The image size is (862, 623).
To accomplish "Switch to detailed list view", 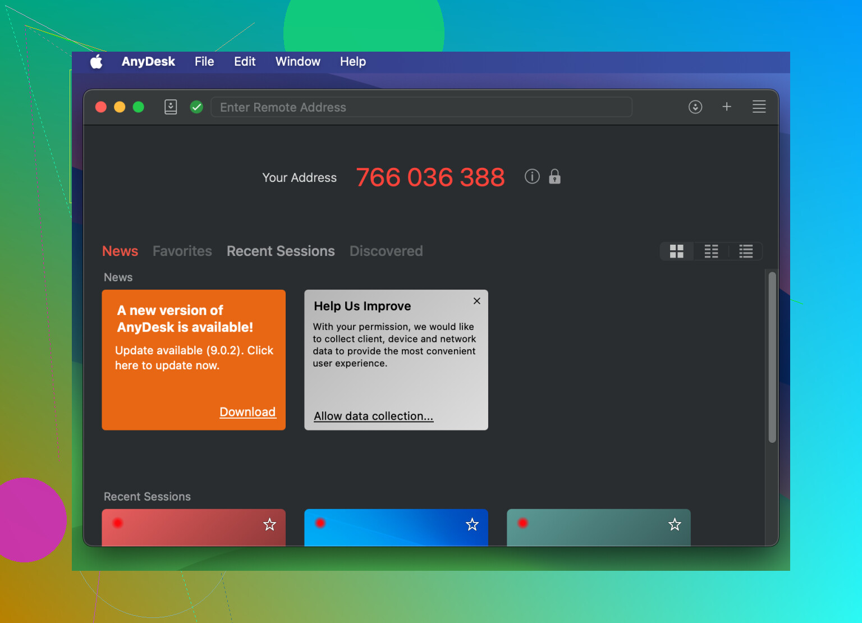I will 746,251.
